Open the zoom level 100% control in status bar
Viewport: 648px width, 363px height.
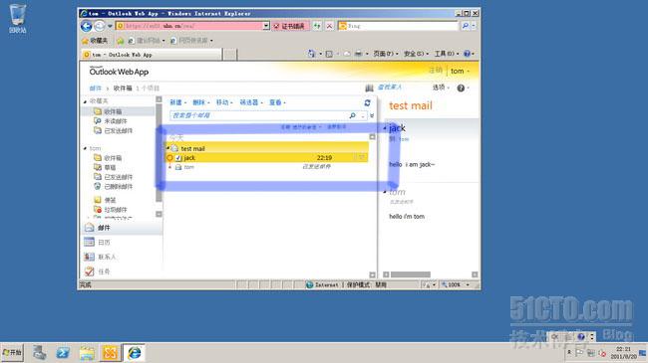(x=456, y=284)
